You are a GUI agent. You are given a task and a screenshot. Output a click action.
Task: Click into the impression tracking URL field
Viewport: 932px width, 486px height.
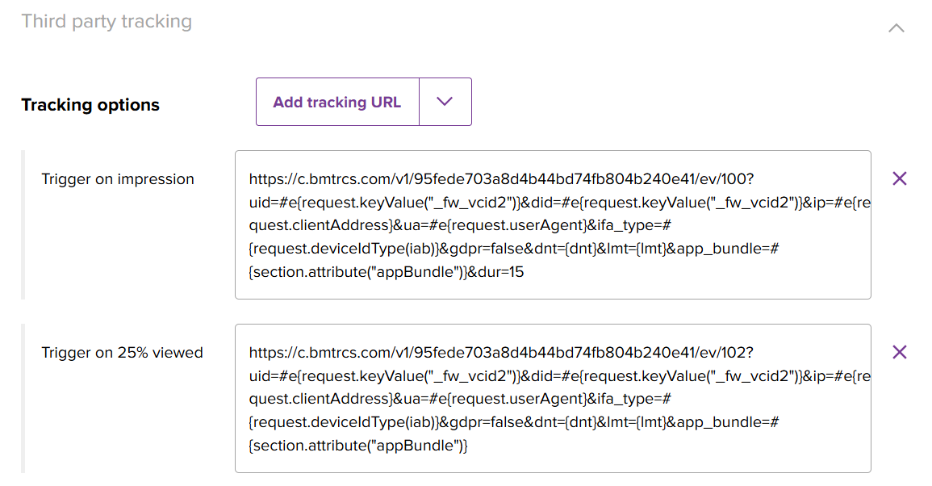point(553,224)
